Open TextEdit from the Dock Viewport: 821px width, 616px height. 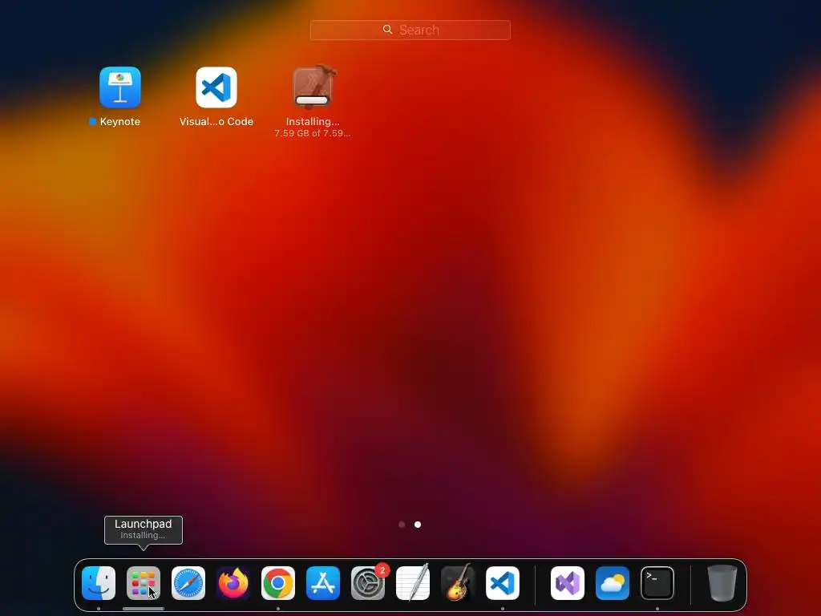(x=413, y=583)
